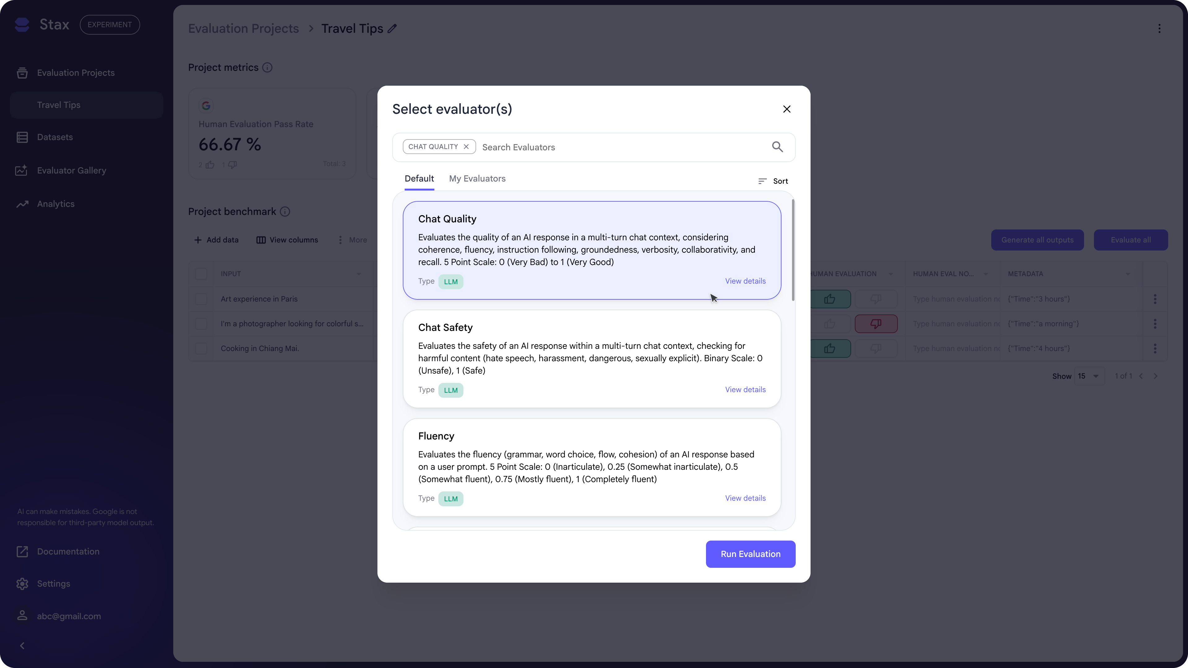Collapse the sidebar with the chevron

pyautogui.click(x=22, y=645)
